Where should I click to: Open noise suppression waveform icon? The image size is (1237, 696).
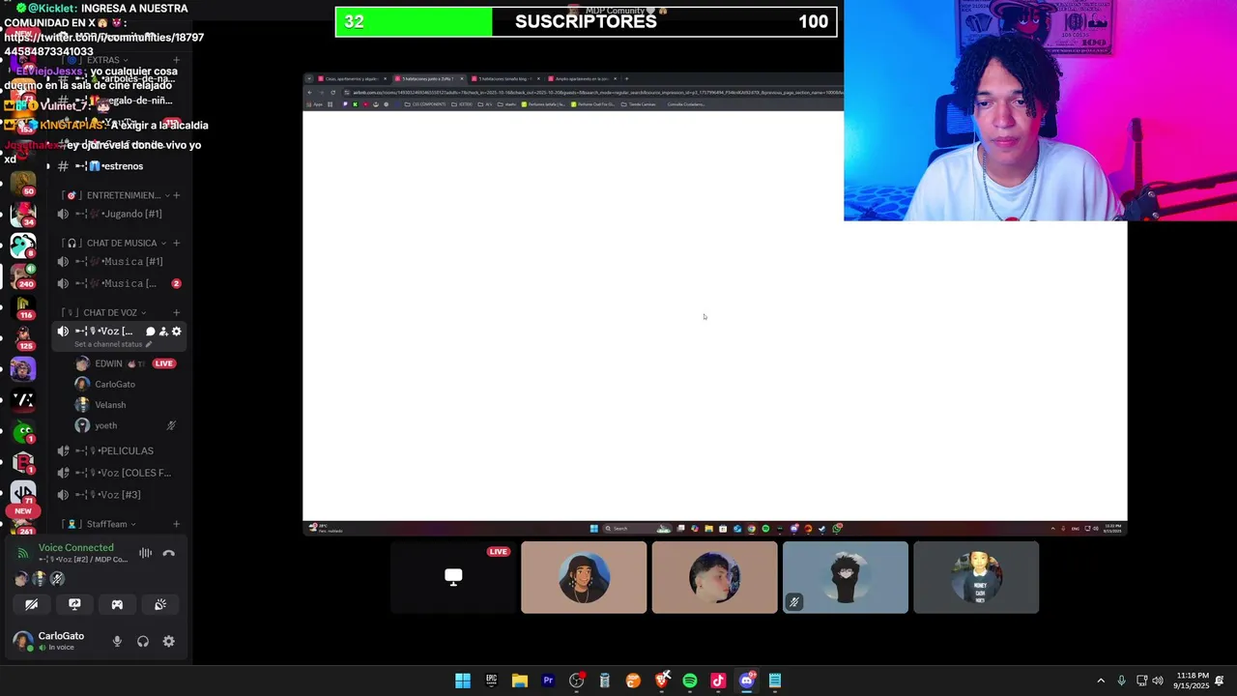145,553
